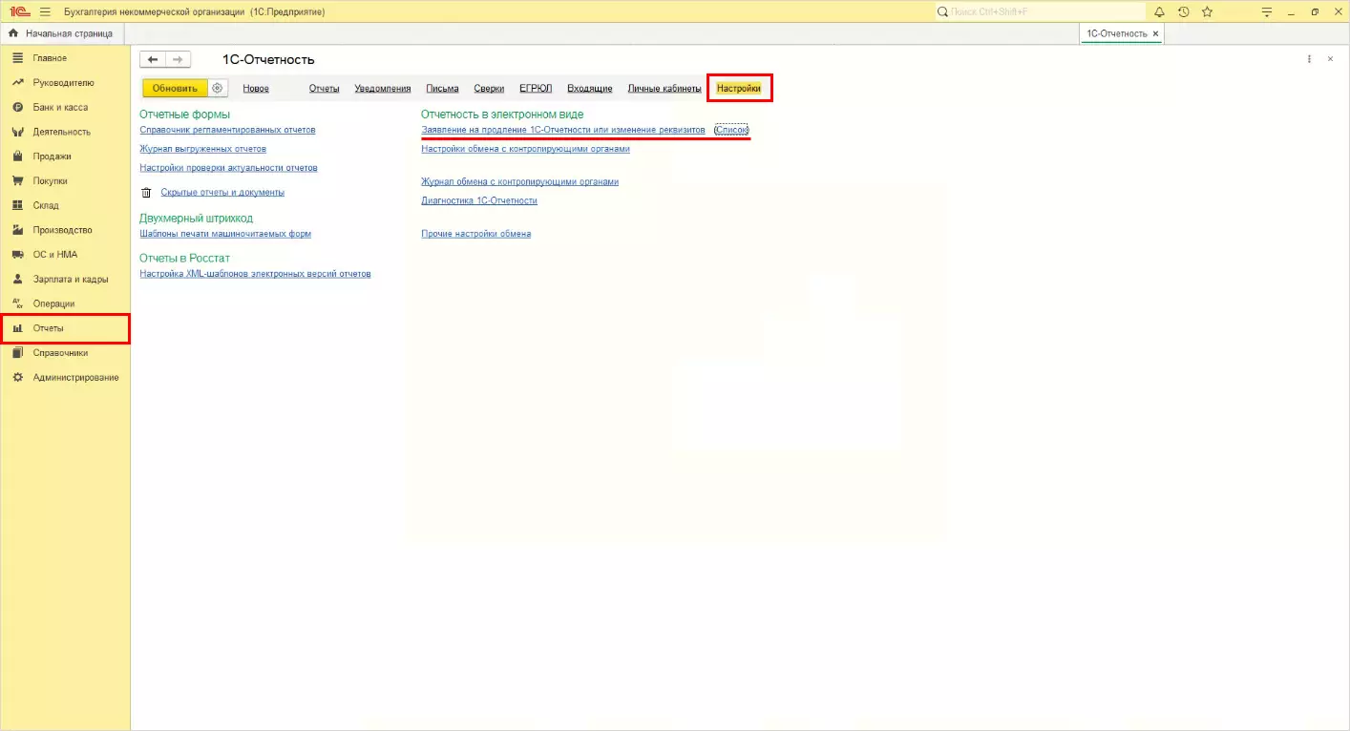Viewport: 1350px width, 731px height.
Task: Click the Отчетность в электронном виде heading
Action: coord(502,115)
